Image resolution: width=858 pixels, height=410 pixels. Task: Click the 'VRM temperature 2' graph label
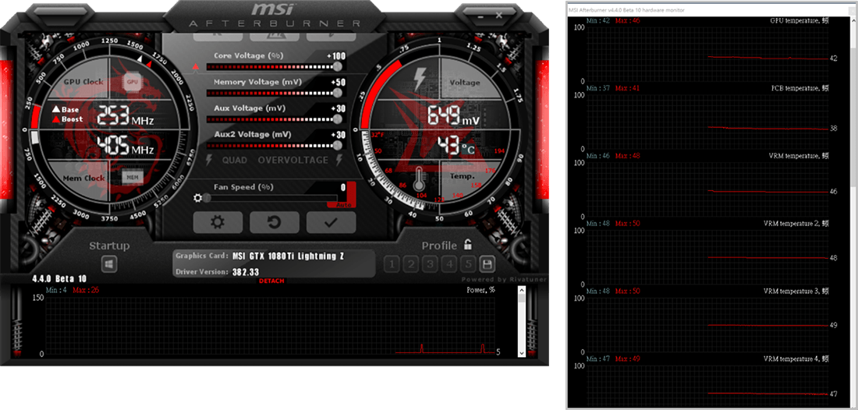(x=796, y=224)
